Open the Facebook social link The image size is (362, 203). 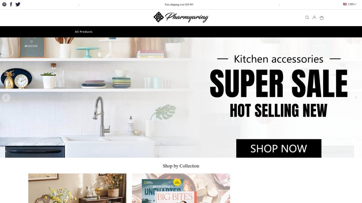(11, 4)
